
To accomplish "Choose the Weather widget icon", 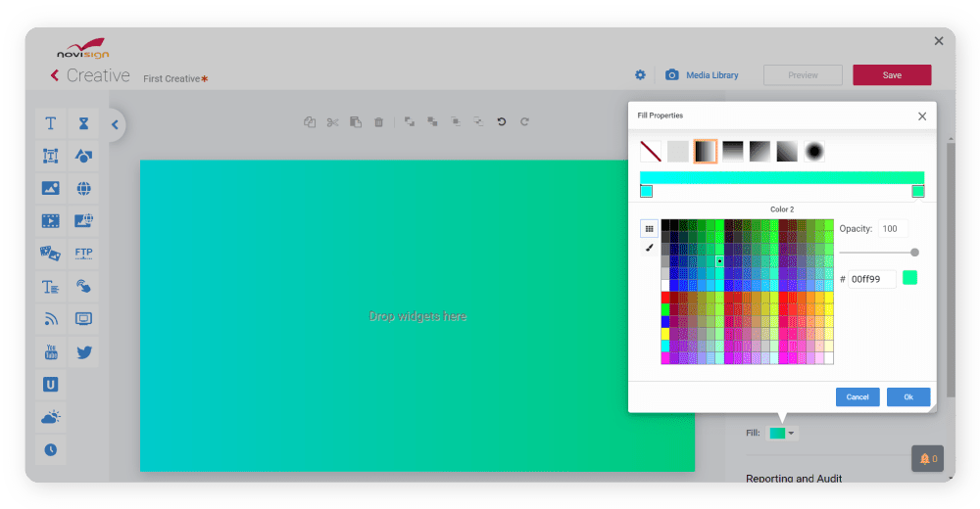I will (x=50, y=417).
